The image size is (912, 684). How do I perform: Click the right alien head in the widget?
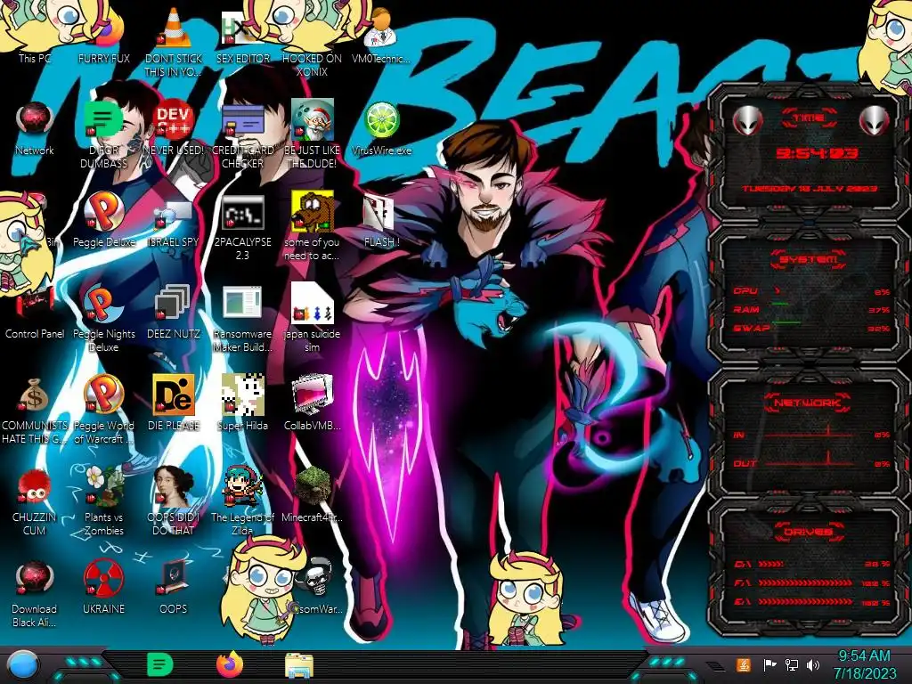(x=875, y=120)
